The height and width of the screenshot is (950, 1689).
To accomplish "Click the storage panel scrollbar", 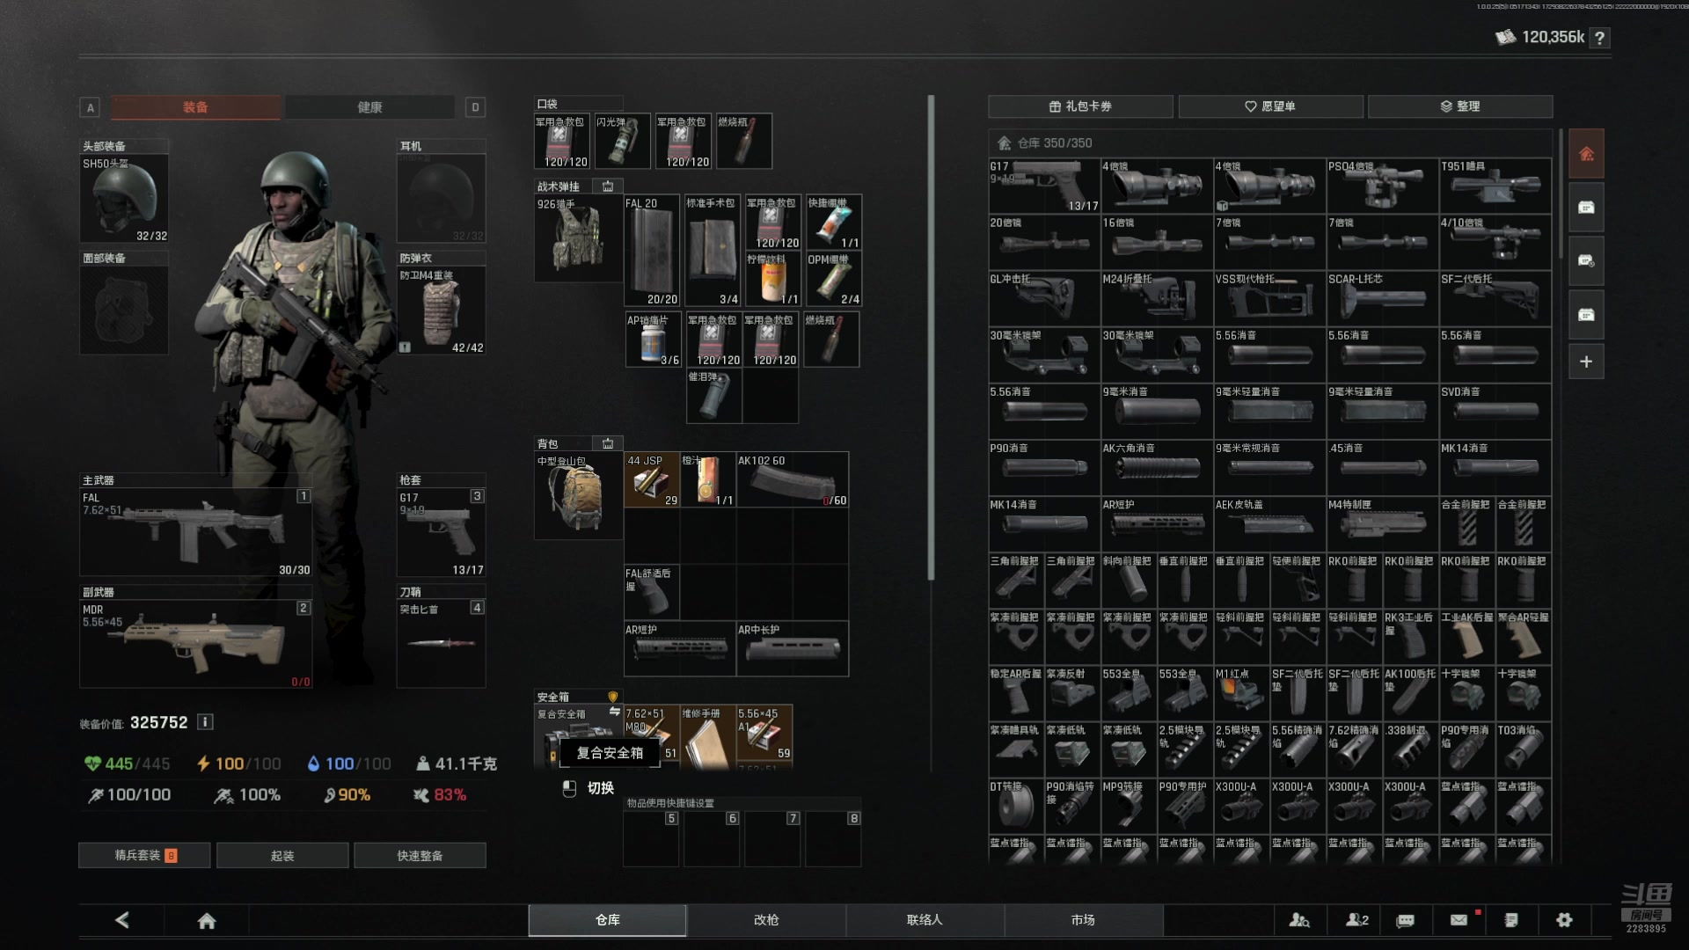I will [x=1561, y=194].
